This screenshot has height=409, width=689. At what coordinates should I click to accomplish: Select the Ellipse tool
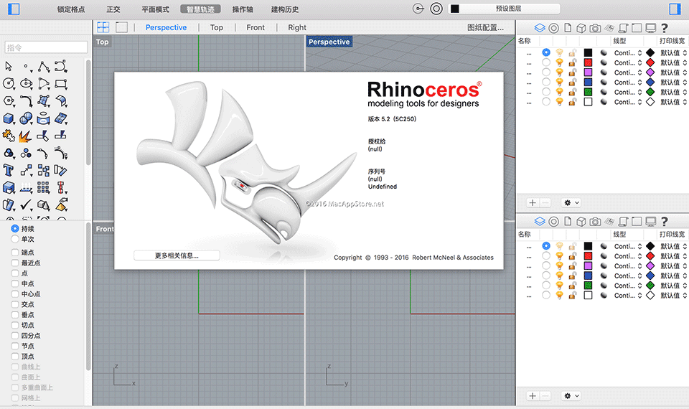coord(27,83)
